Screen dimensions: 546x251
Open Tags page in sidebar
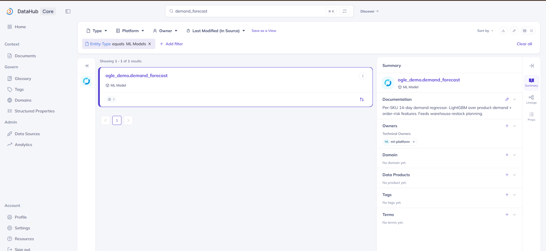coord(19,89)
